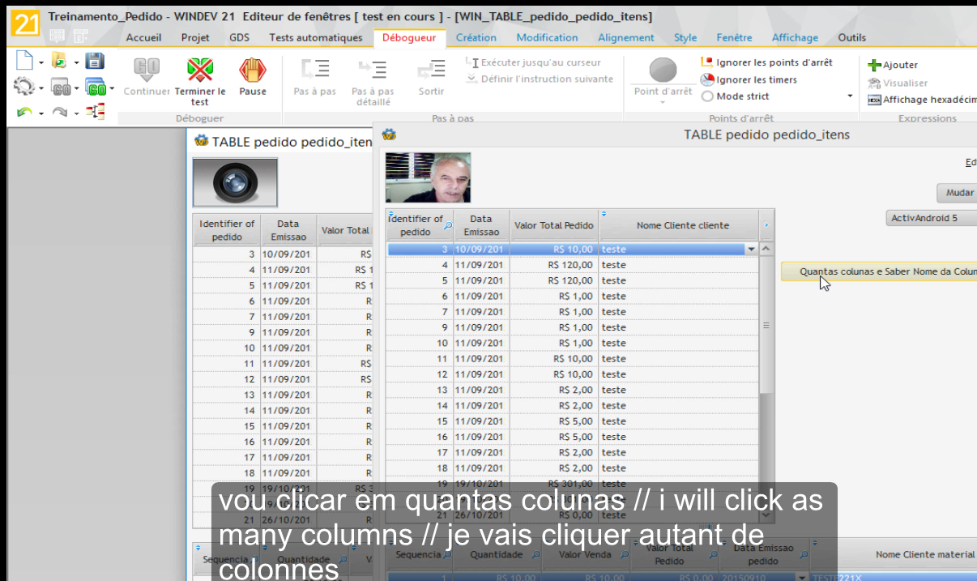Image resolution: width=977 pixels, height=581 pixels.
Task: Click the Open folder icon
Action: 59,61
